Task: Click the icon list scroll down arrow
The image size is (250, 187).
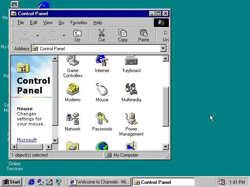Action: tap(166, 147)
